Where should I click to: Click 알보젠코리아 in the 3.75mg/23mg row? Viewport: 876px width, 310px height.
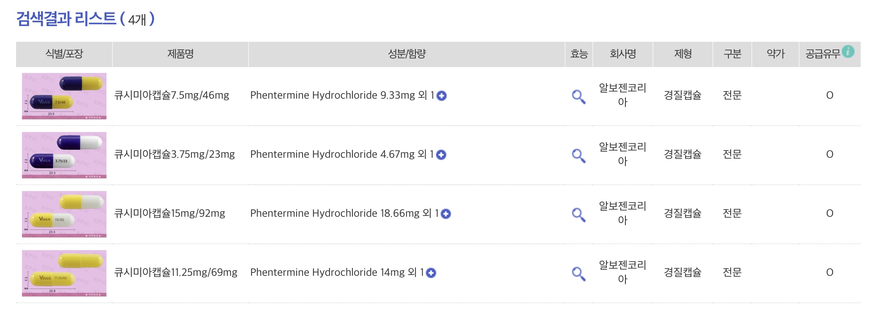622,154
